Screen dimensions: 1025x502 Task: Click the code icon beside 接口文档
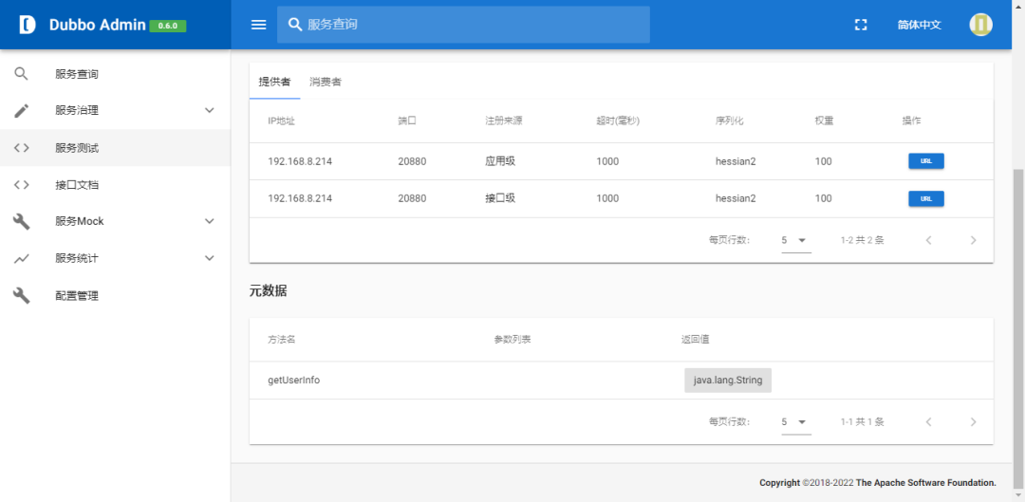[22, 185]
